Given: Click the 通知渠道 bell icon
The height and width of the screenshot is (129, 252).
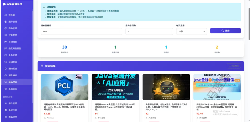Looking at the screenshot, I should tap(6, 69).
